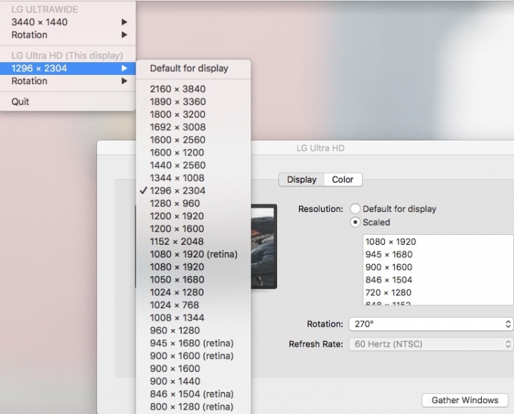
Task: Choose 900 × 1600 in scaled list
Action: (438, 267)
